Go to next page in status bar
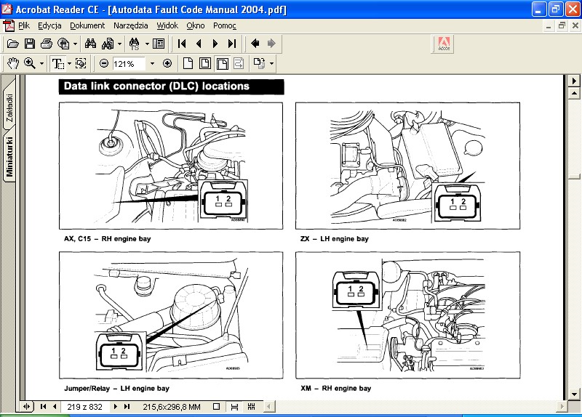 pos(116,407)
